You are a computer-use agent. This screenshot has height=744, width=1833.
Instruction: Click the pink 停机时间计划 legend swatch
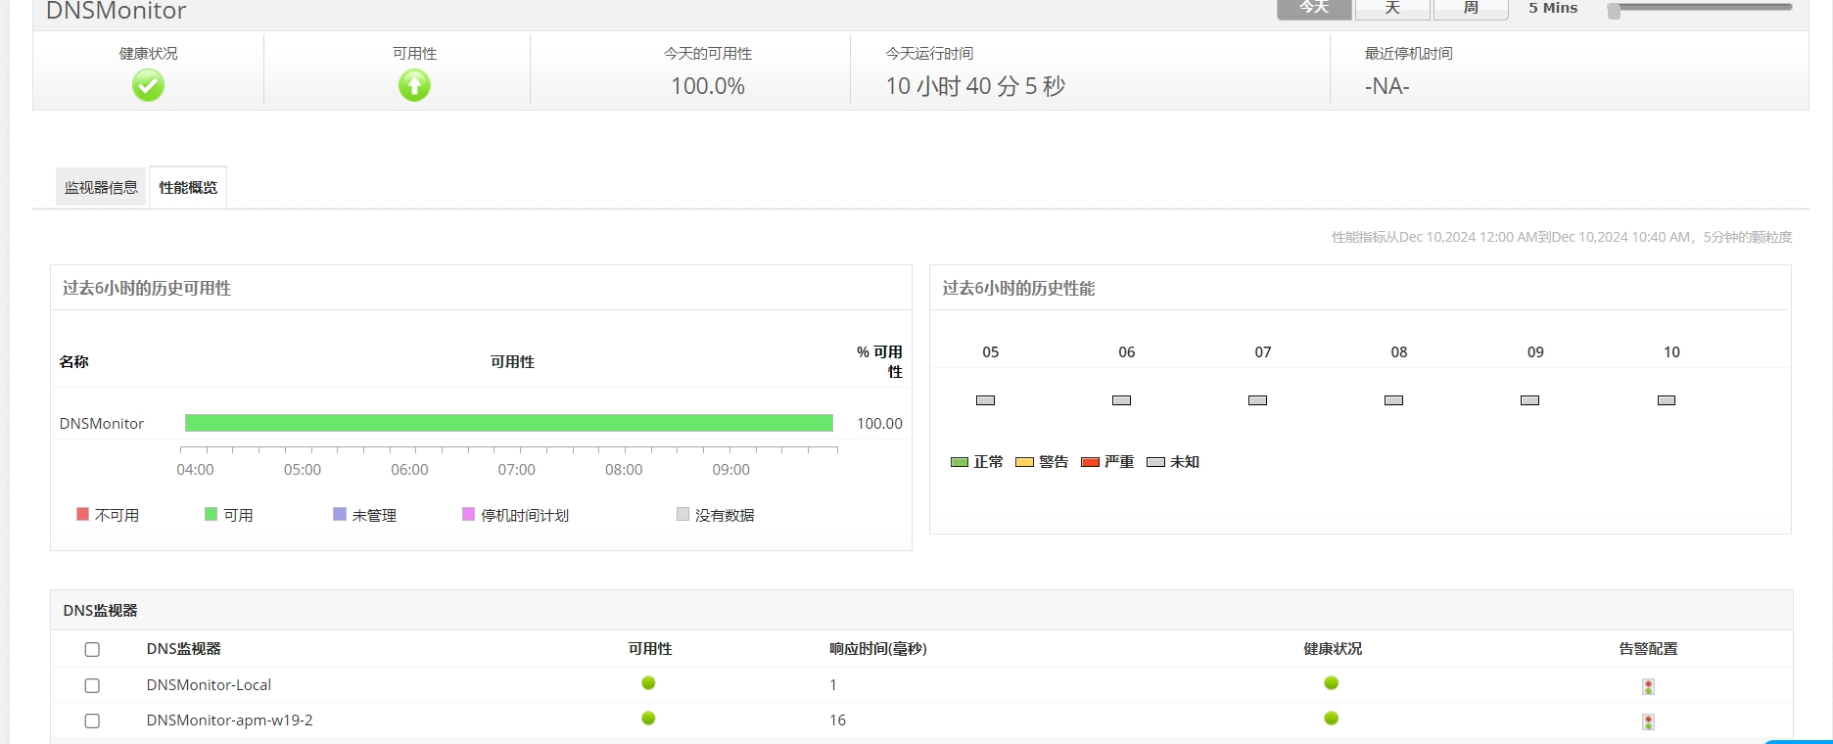(x=468, y=514)
